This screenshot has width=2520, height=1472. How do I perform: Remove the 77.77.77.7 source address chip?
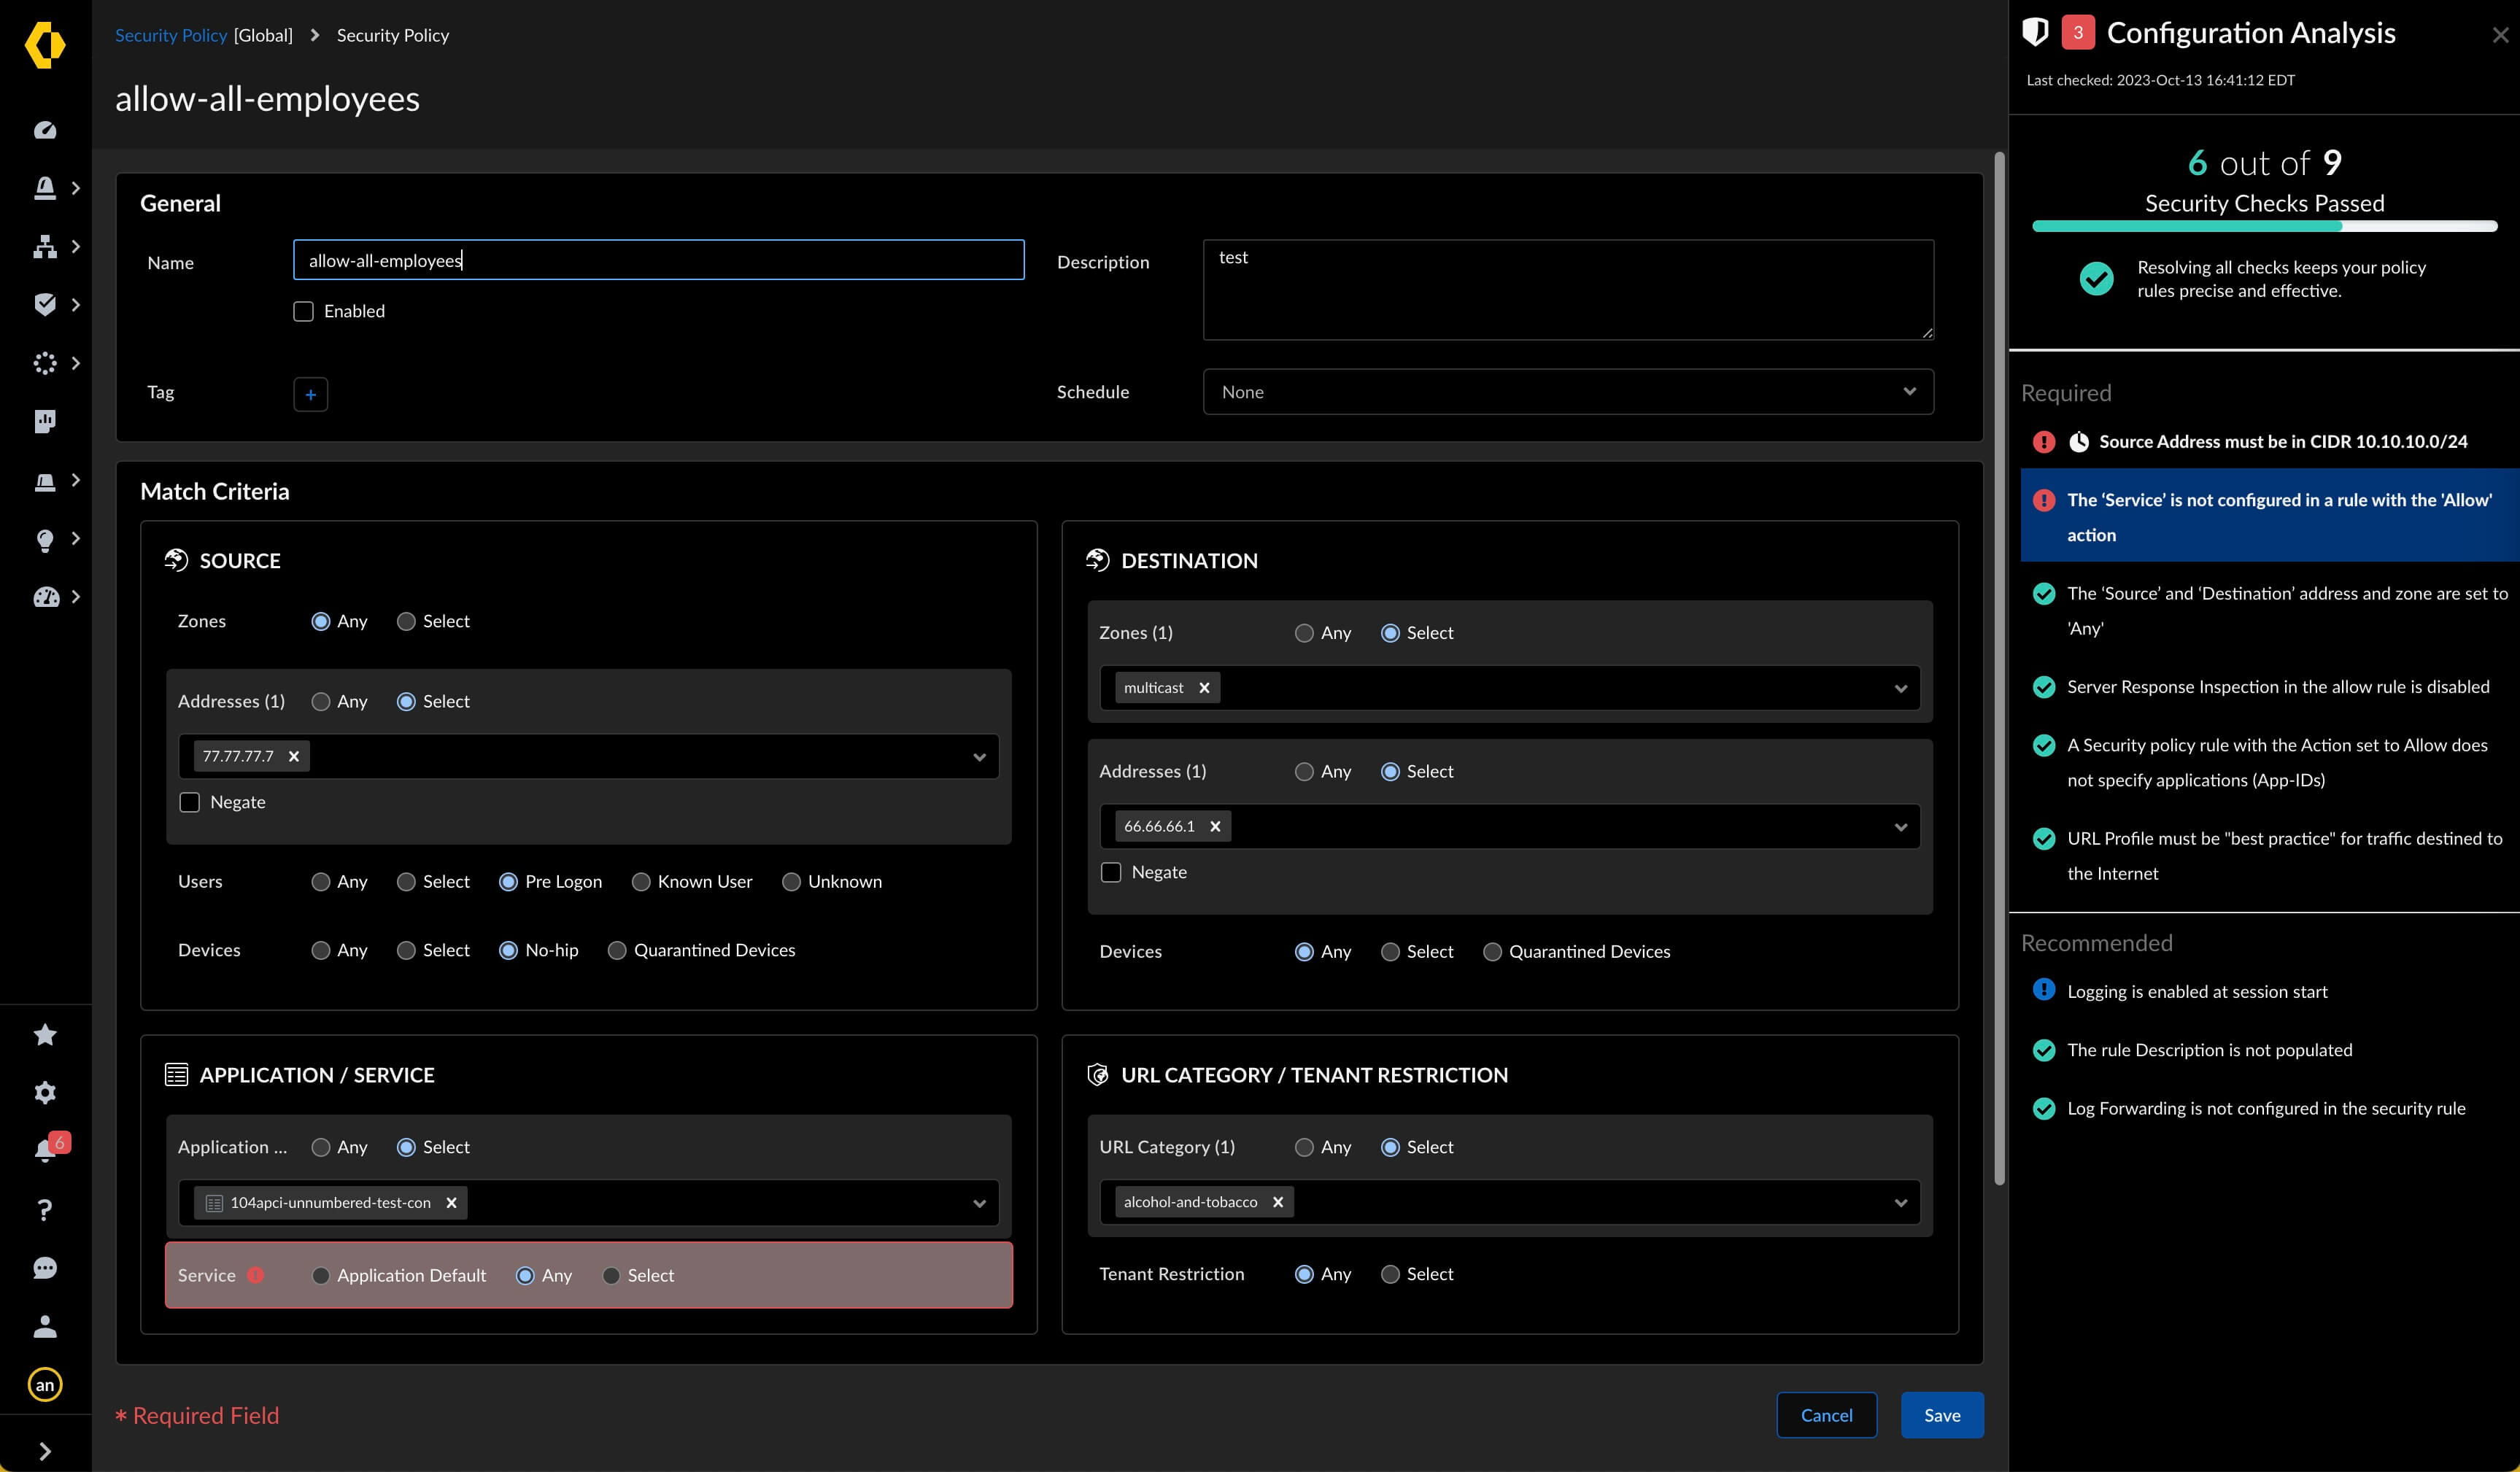pos(293,756)
